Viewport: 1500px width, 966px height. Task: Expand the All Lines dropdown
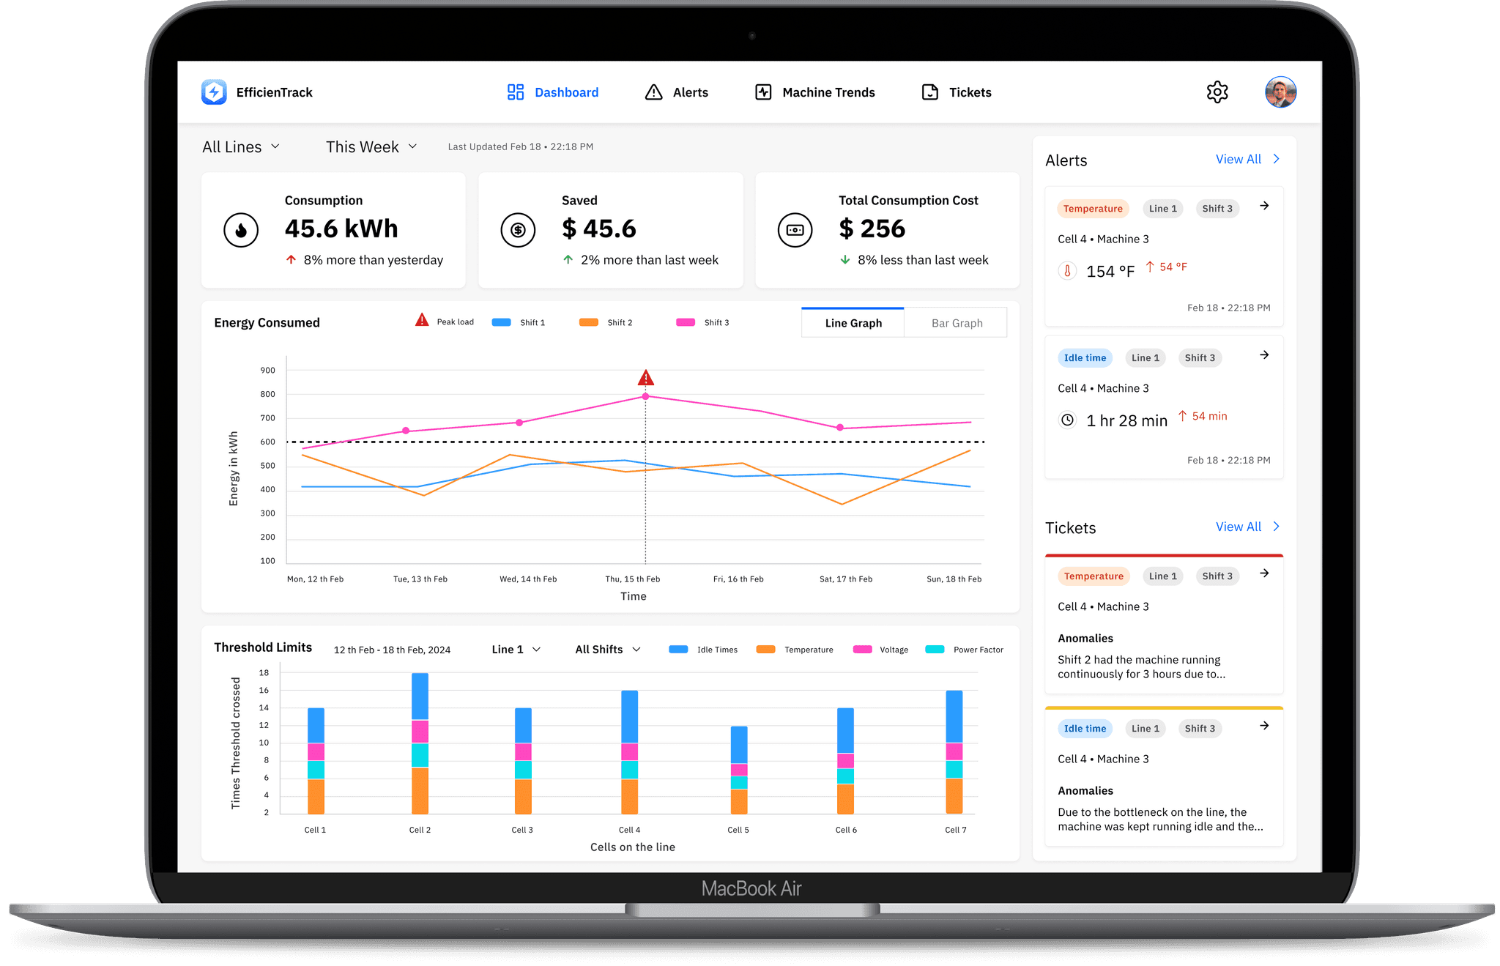click(241, 147)
